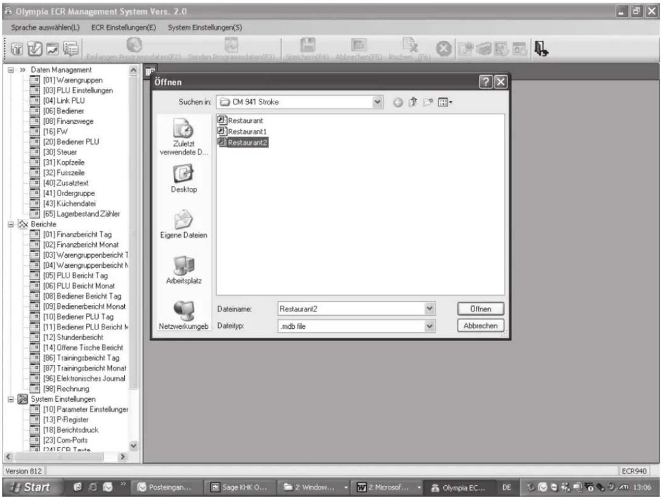Click the checkmark document toolbar icon
Viewport: 661px width, 497px height.
coord(35,49)
